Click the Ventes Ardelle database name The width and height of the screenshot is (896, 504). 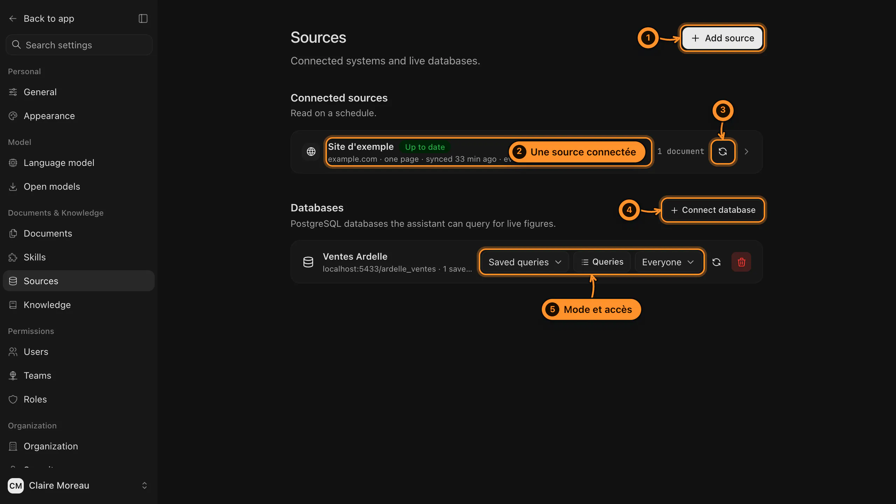355,257
